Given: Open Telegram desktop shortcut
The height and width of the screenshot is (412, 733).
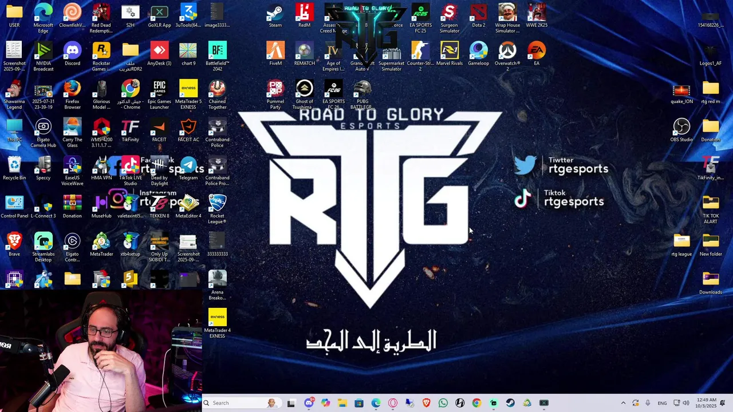Looking at the screenshot, I should (188, 168).
